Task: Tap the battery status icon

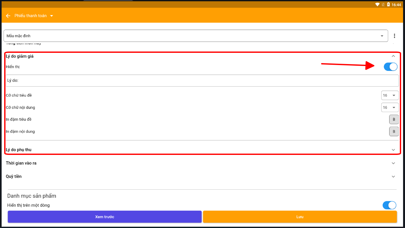Action: 388,5
